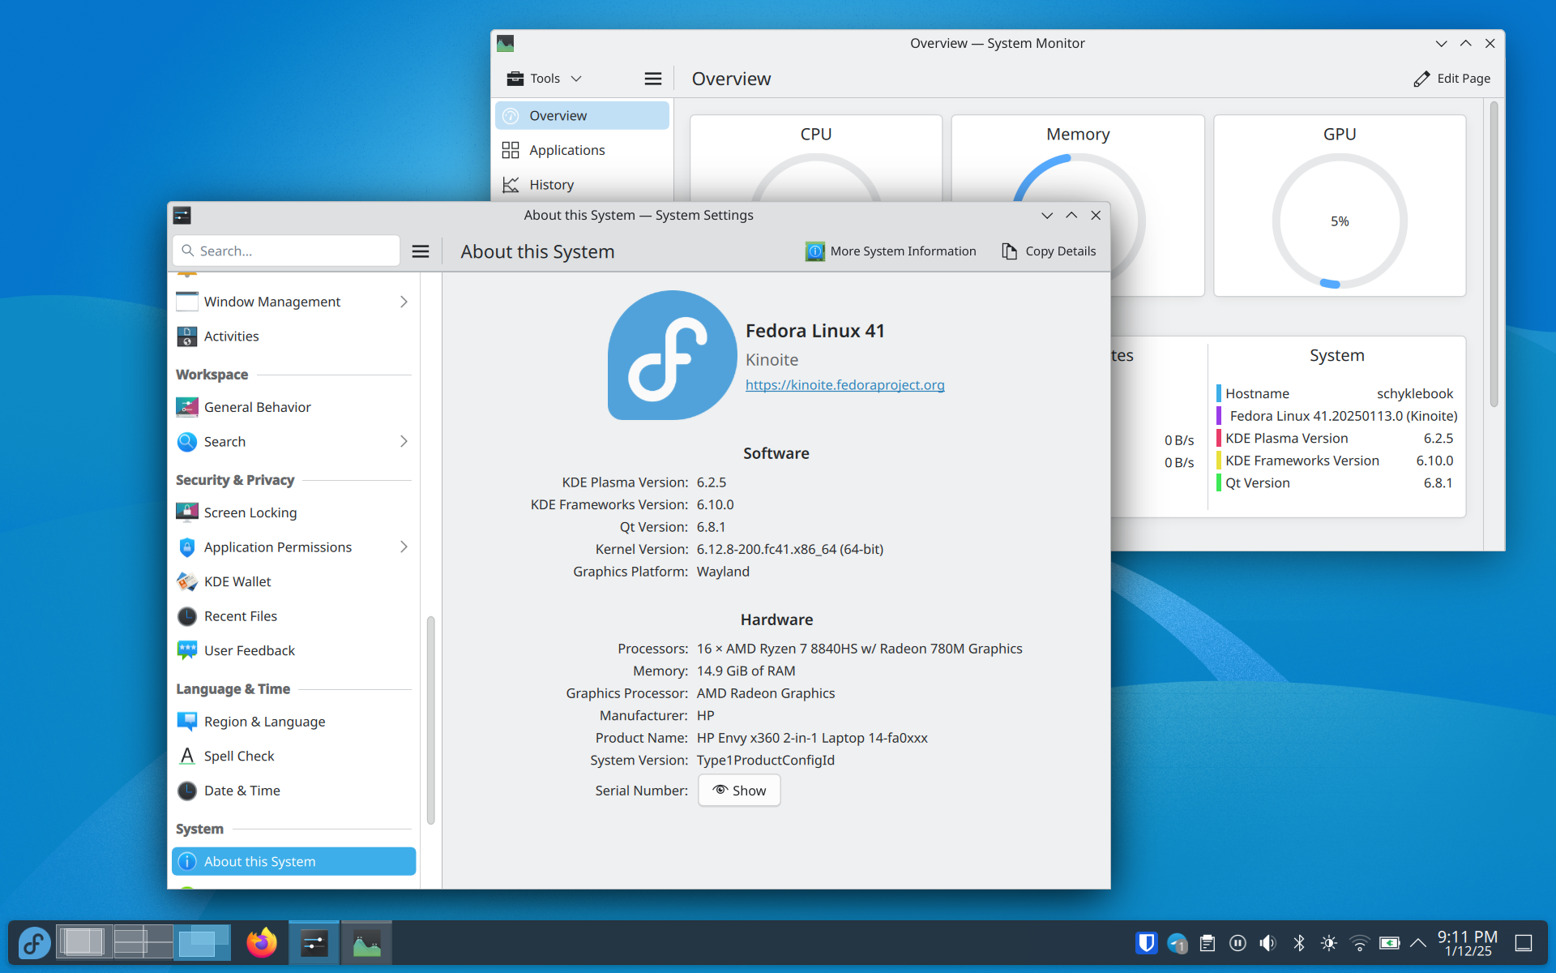Open System Monitor from the taskbar
Image resolution: width=1556 pixels, height=973 pixels.
pos(366,943)
